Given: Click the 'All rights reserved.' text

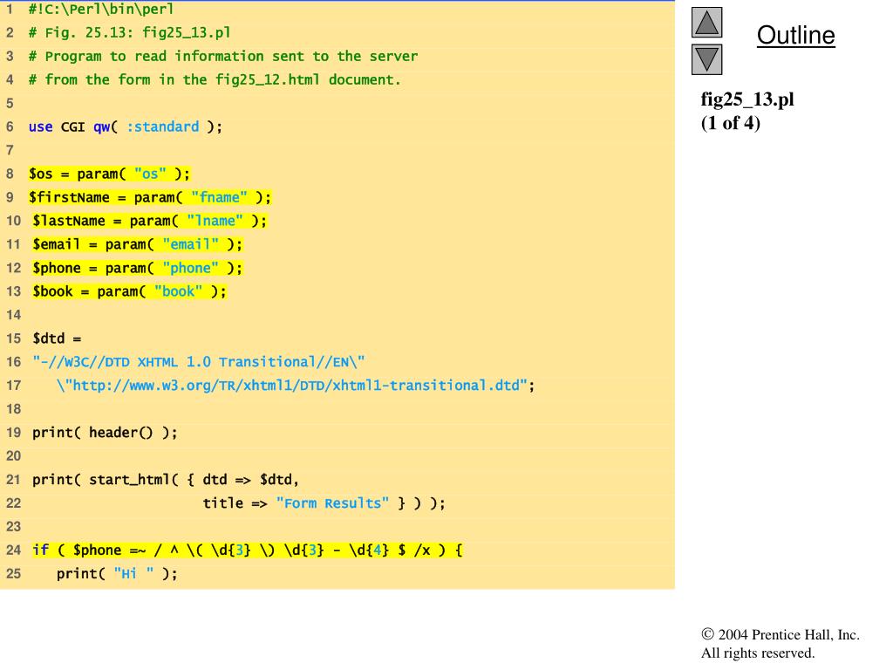Looking at the screenshot, I should pos(758,653).
